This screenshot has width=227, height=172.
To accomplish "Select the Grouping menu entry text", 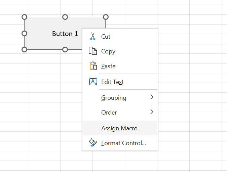I will (114, 98).
